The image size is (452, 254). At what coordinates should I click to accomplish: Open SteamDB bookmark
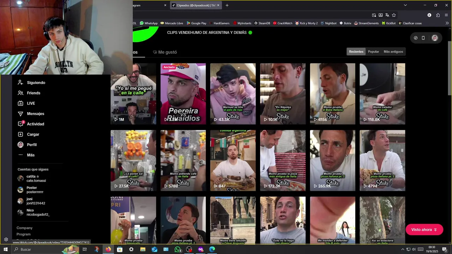tap(262, 23)
